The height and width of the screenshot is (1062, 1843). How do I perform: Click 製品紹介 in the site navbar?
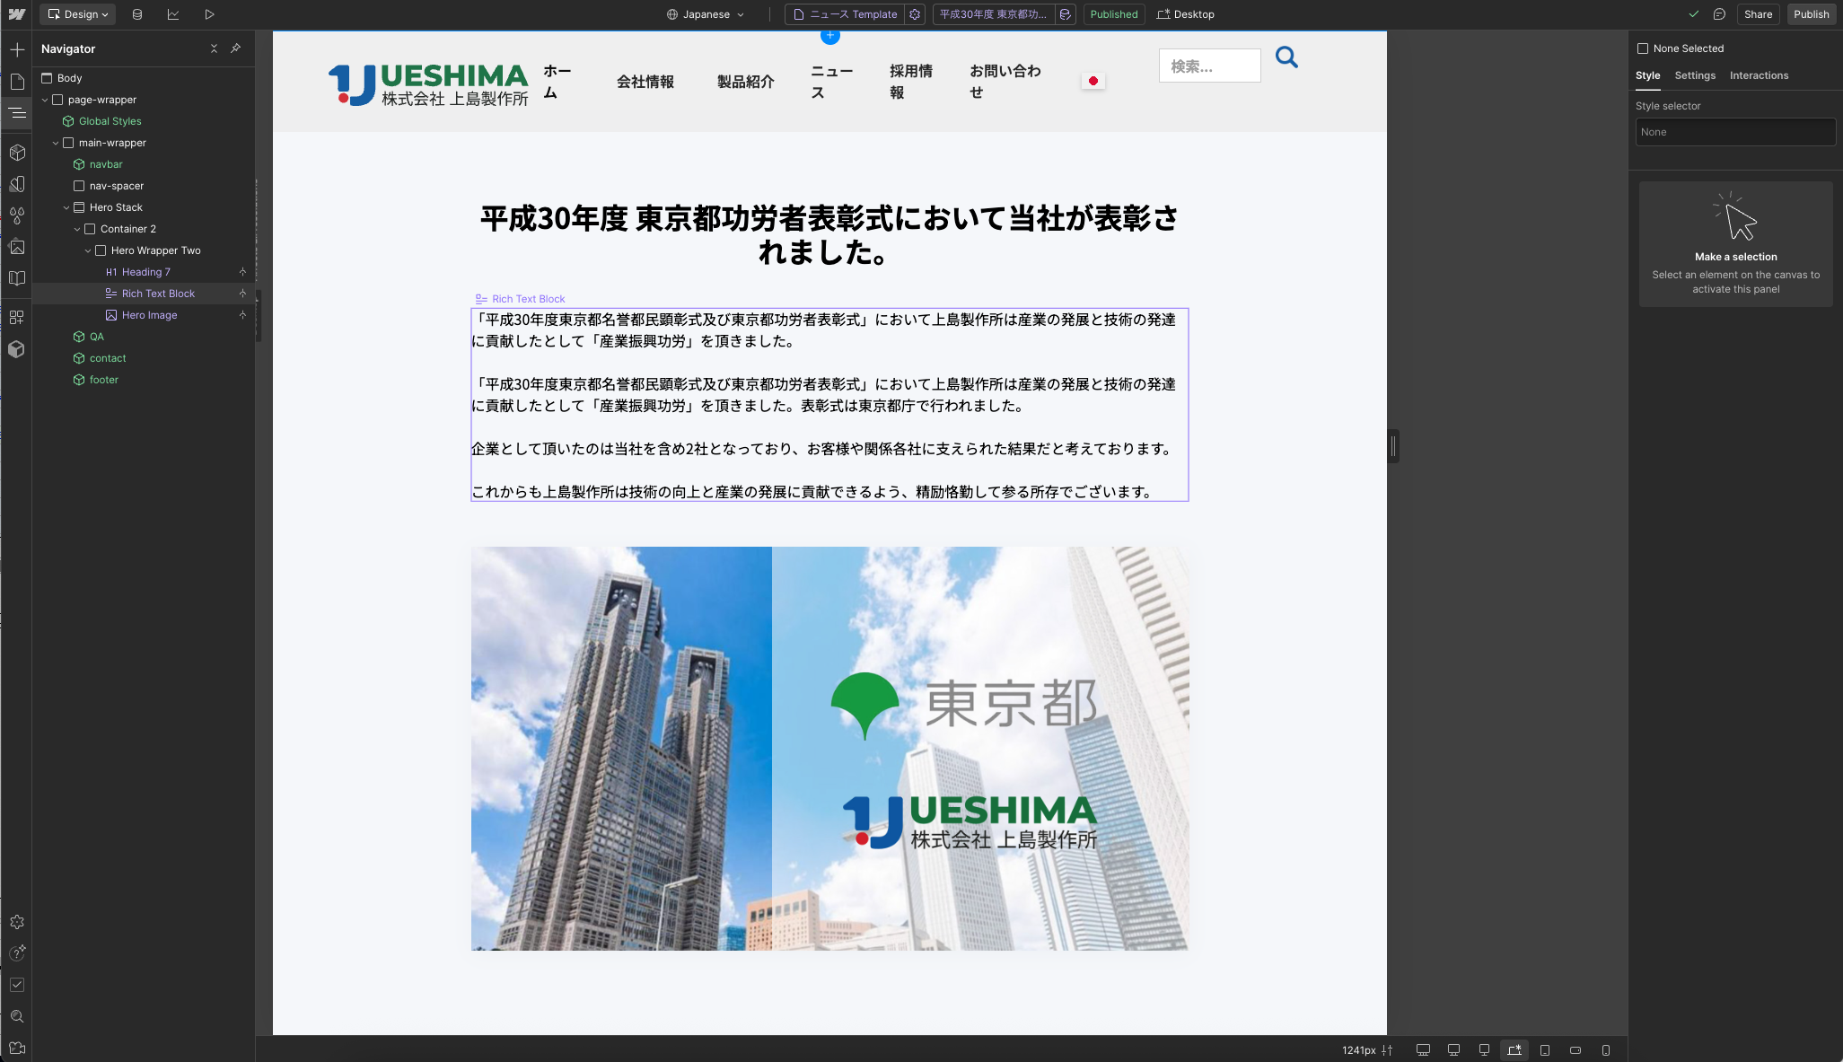pos(746,82)
